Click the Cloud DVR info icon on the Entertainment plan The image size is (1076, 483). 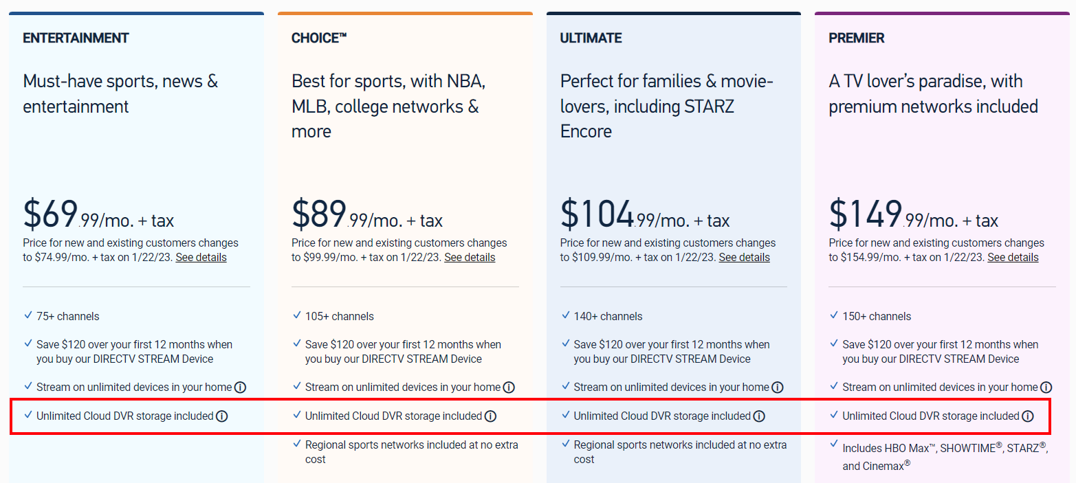click(x=221, y=416)
